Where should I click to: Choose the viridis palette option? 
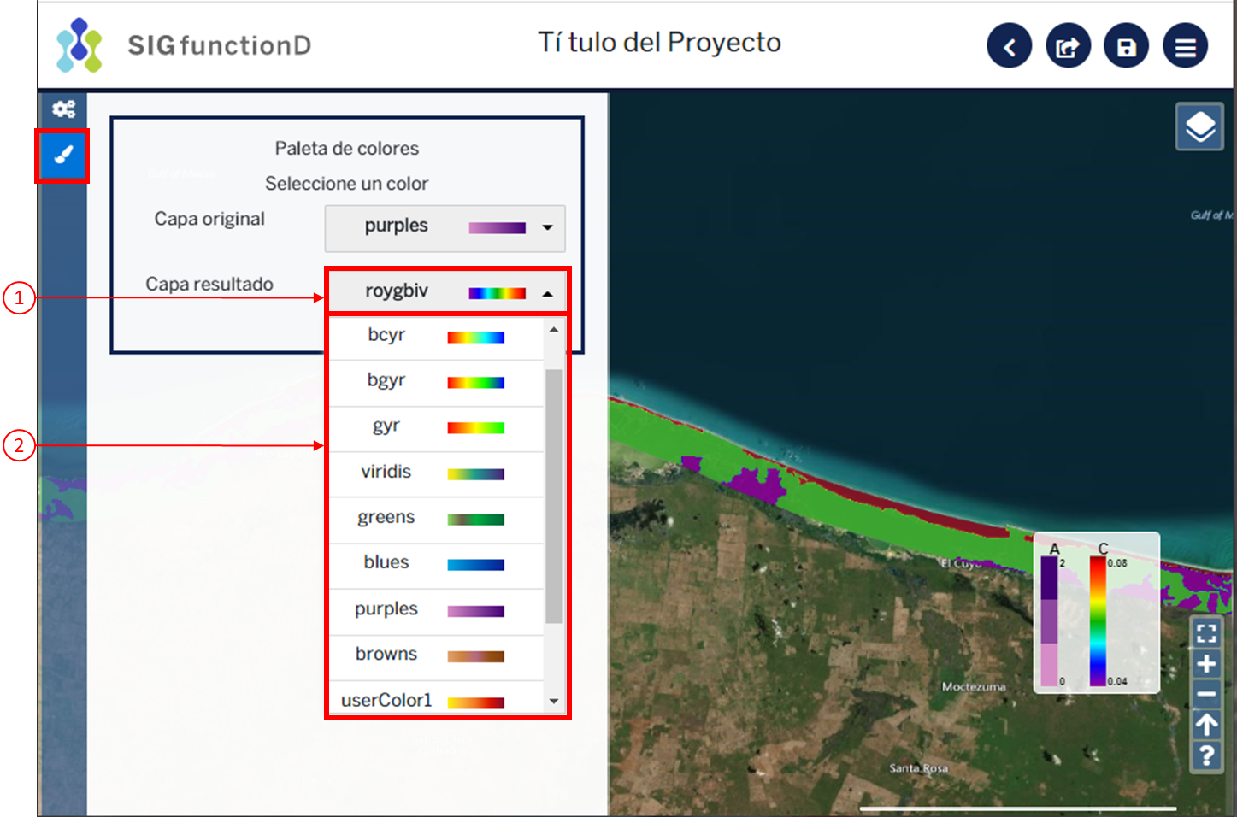click(436, 473)
